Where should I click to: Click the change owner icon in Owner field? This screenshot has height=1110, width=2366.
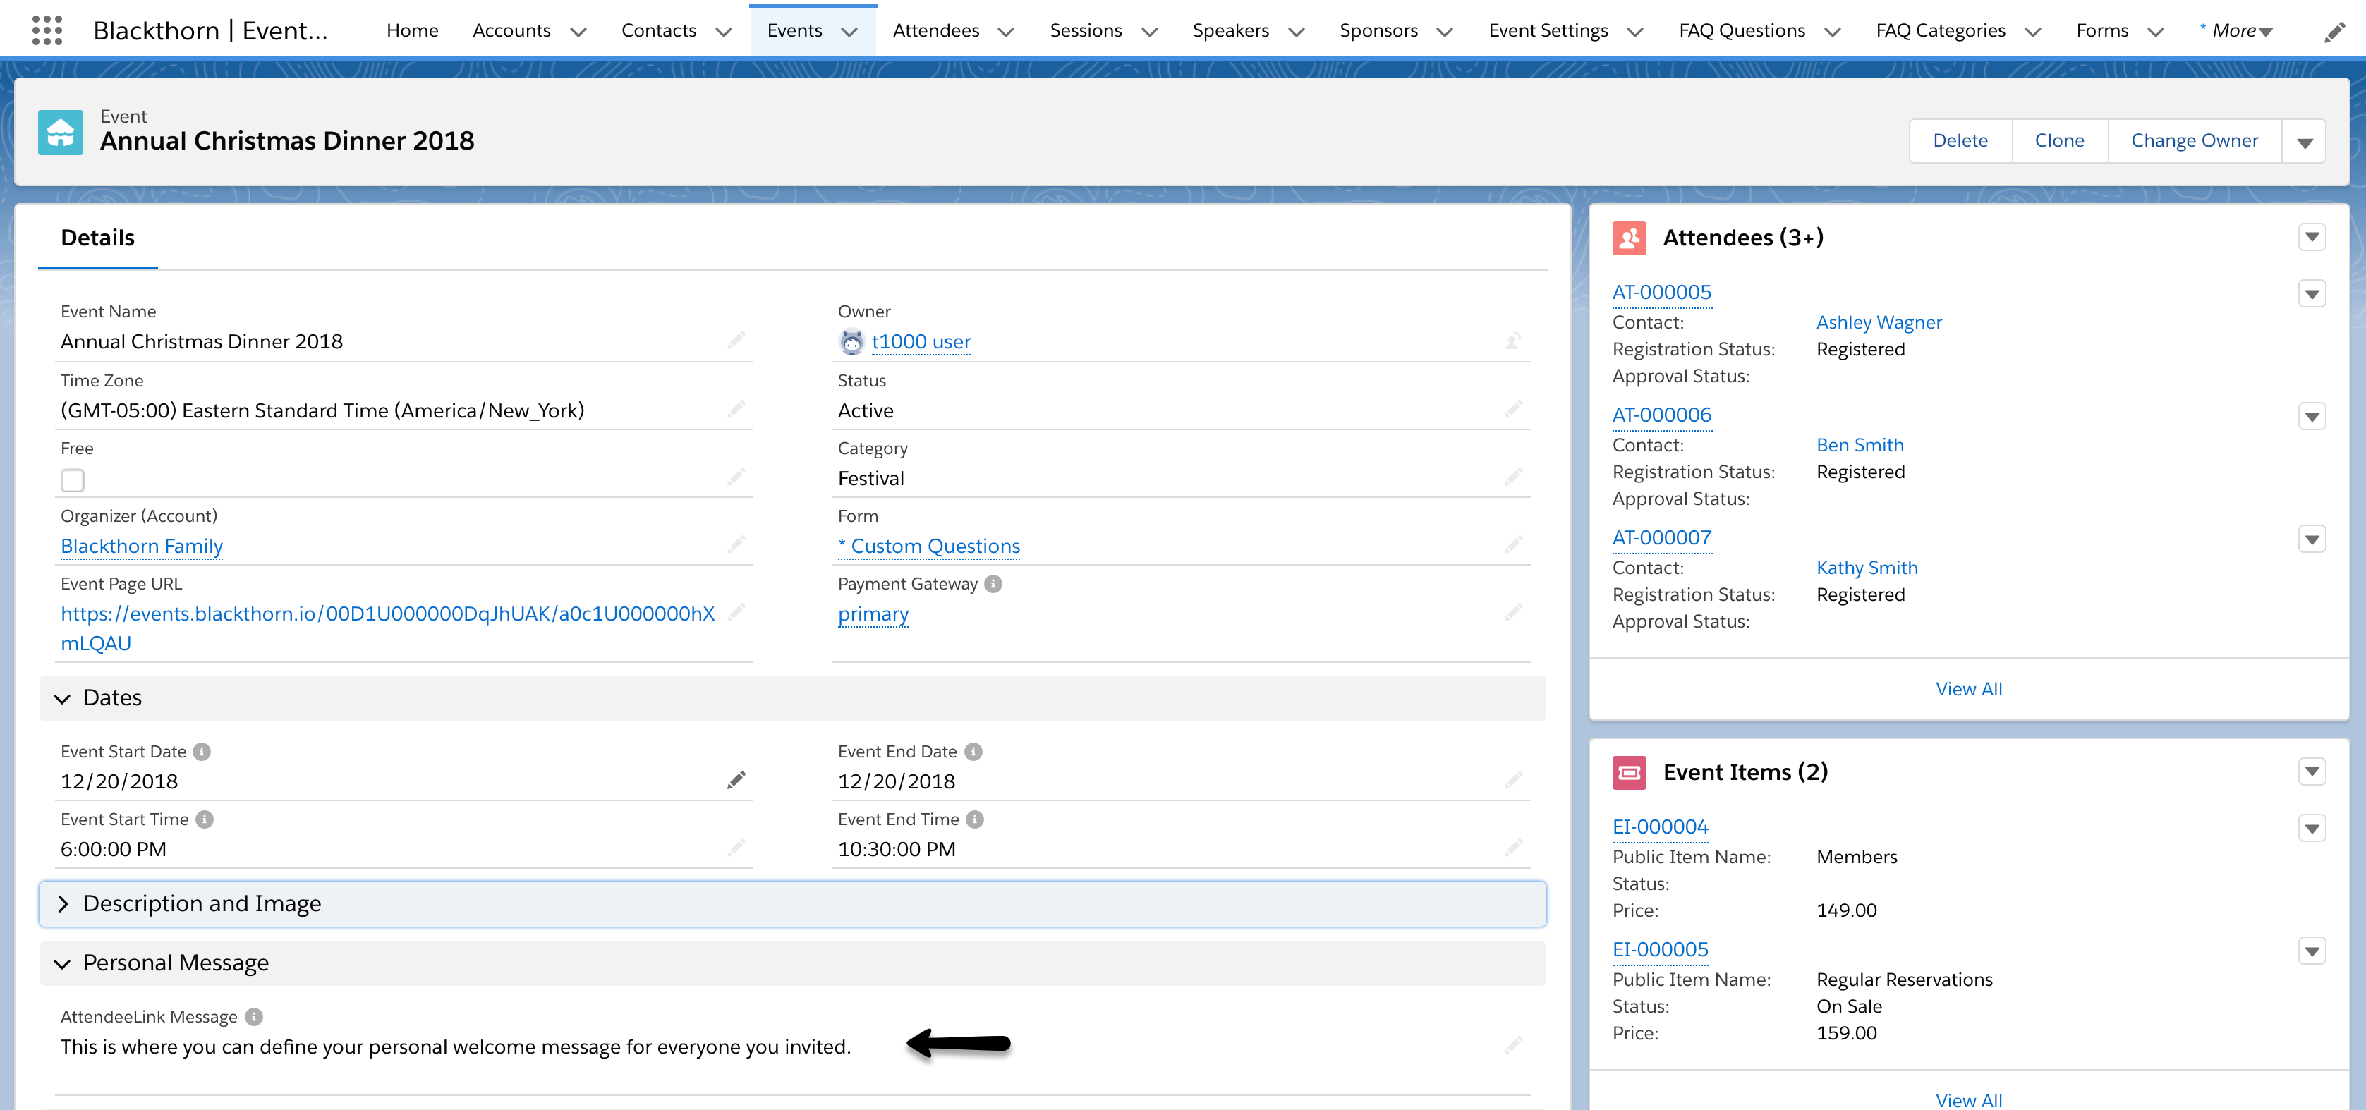[x=1512, y=341]
